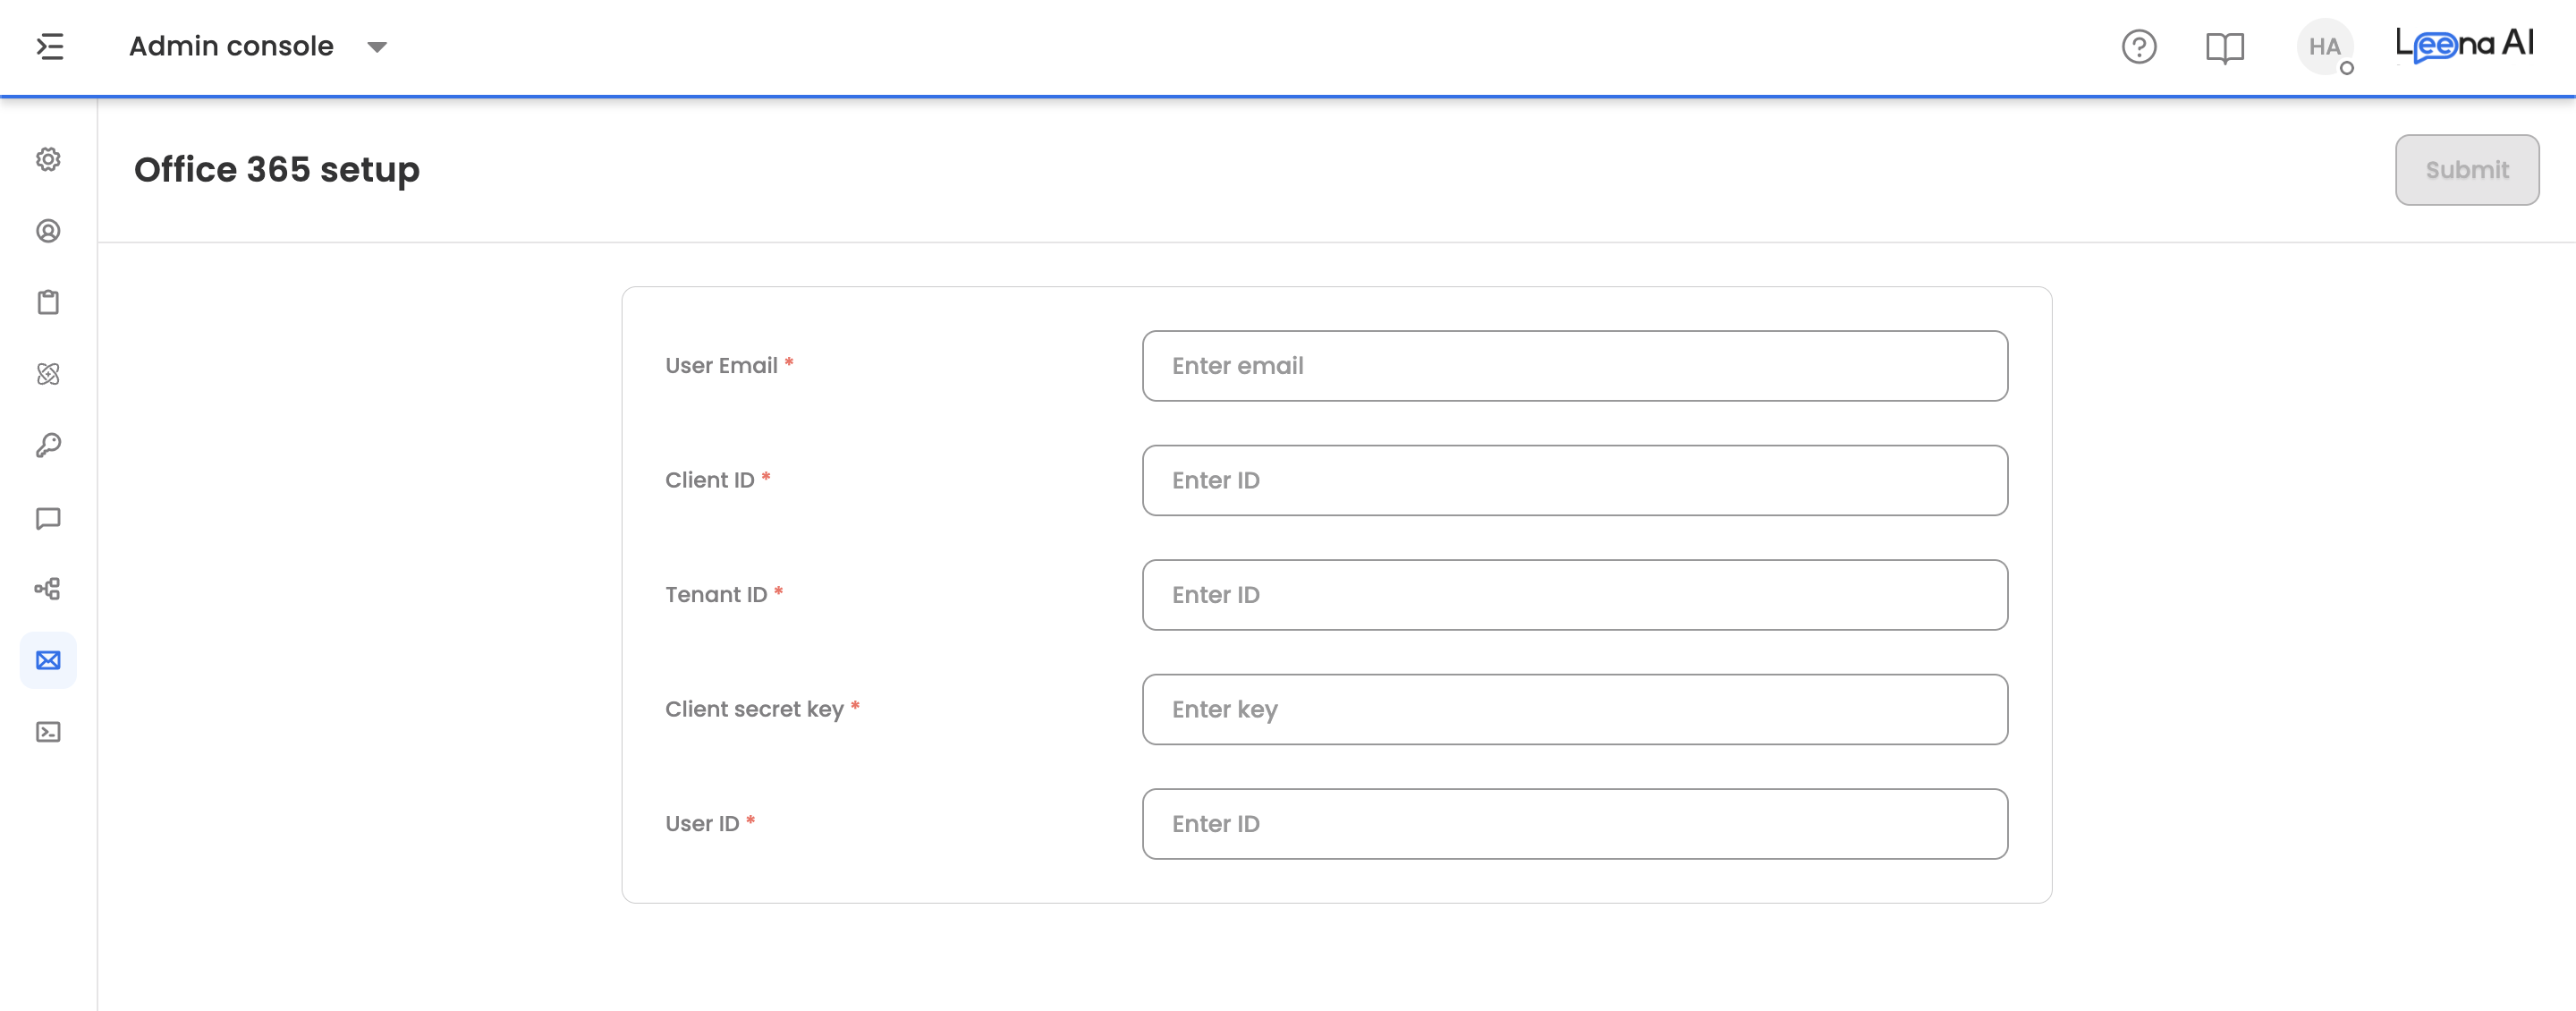The height and width of the screenshot is (1011, 2576).
Task: Focus the Client secret key field
Action: [1575, 709]
